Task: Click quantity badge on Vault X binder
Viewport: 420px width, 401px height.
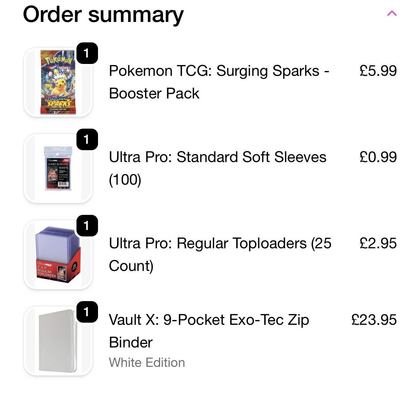Action: (87, 312)
